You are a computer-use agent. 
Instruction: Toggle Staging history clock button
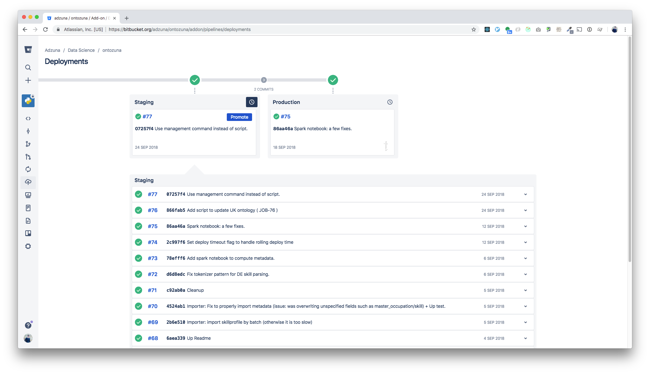pos(251,102)
